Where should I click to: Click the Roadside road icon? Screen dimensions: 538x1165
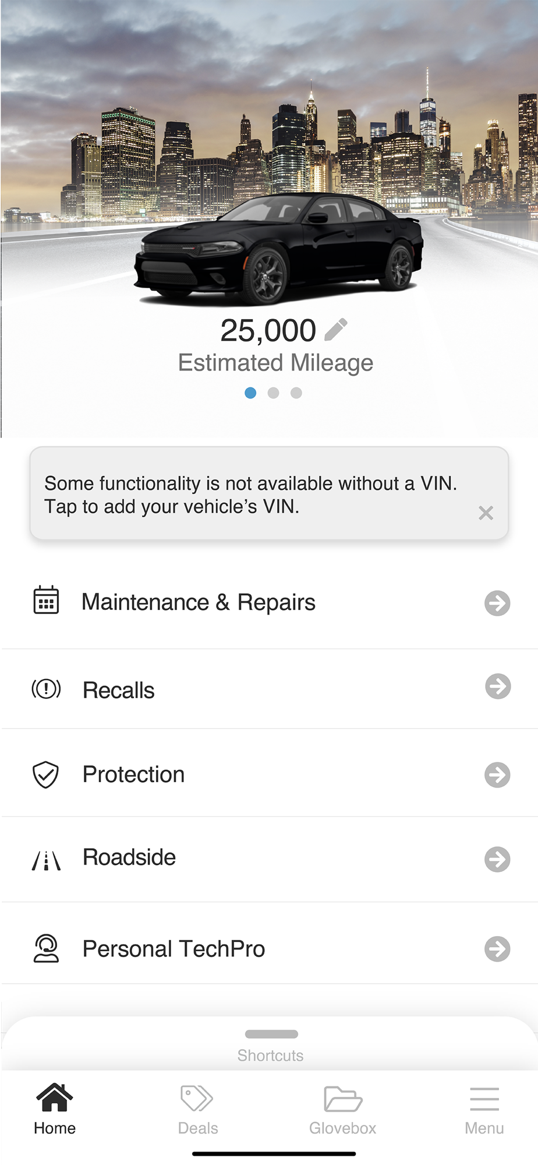[46, 860]
